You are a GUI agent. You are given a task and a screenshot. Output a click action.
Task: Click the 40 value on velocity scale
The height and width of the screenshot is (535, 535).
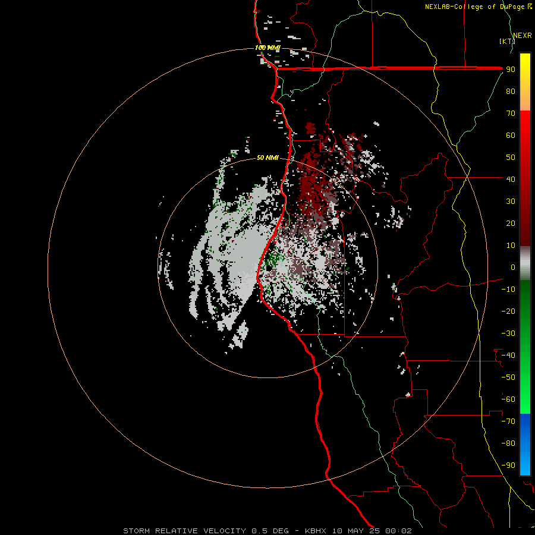(x=511, y=179)
